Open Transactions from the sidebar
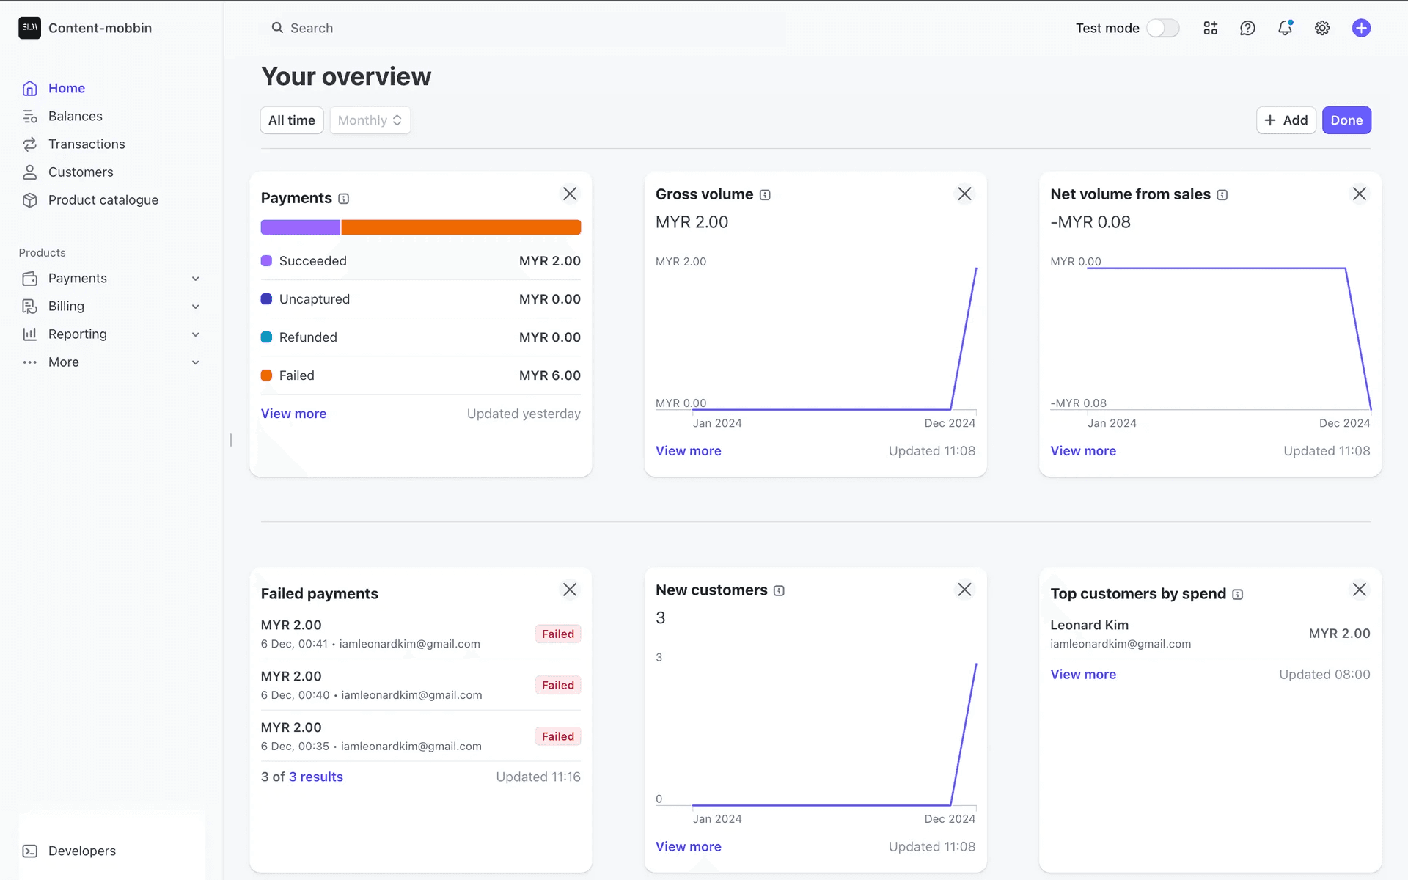Image resolution: width=1408 pixels, height=880 pixels. [x=29, y=144]
